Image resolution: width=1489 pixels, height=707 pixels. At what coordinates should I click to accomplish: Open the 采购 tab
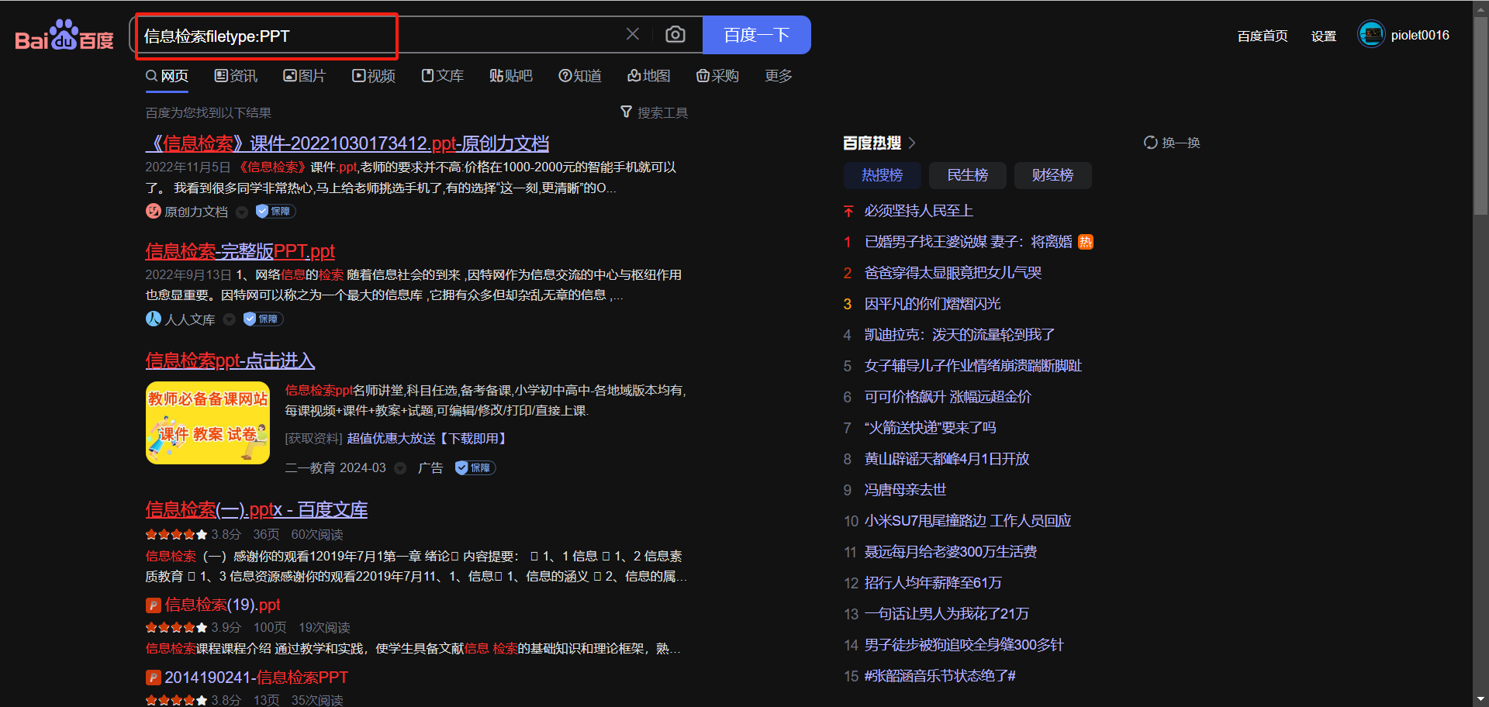coord(717,76)
